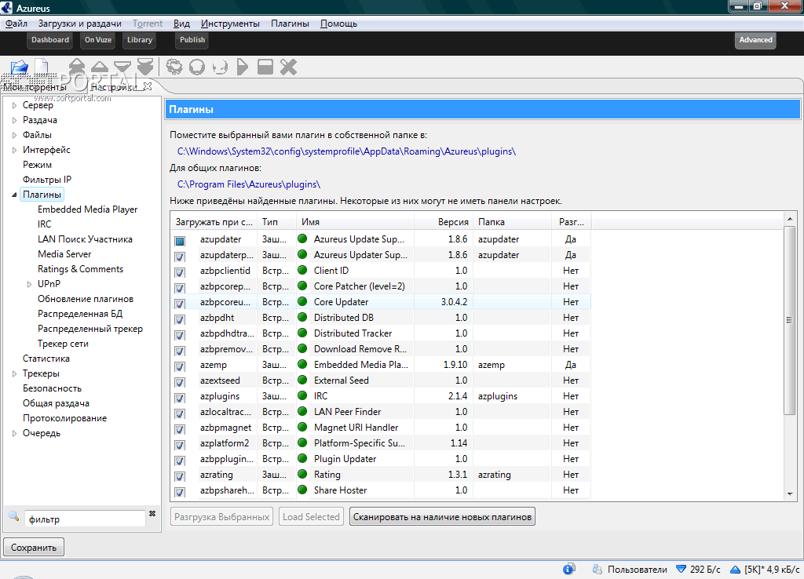Toggle the azrating load checkbox

pyautogui.click(x=180, y=476)
